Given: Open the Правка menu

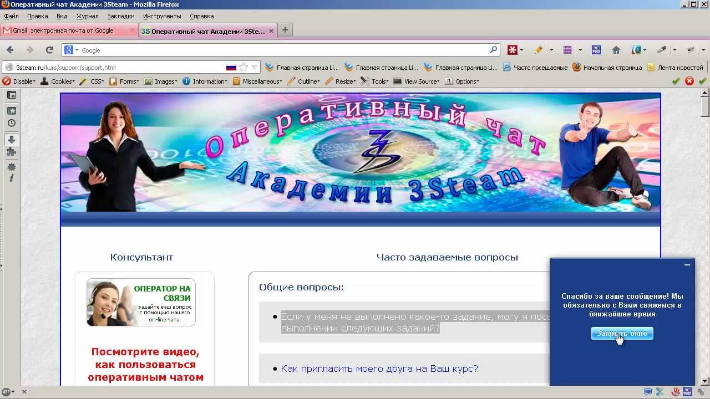Looking at the screenshot, I should (37, 17).
